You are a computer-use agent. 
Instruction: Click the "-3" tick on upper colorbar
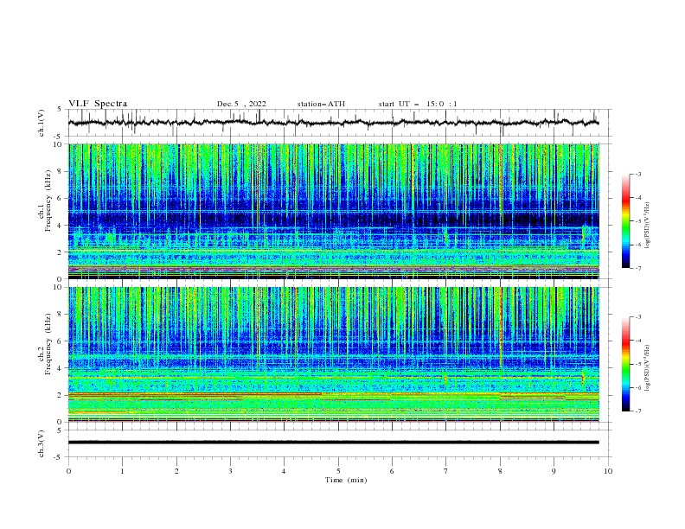(638, 174)
